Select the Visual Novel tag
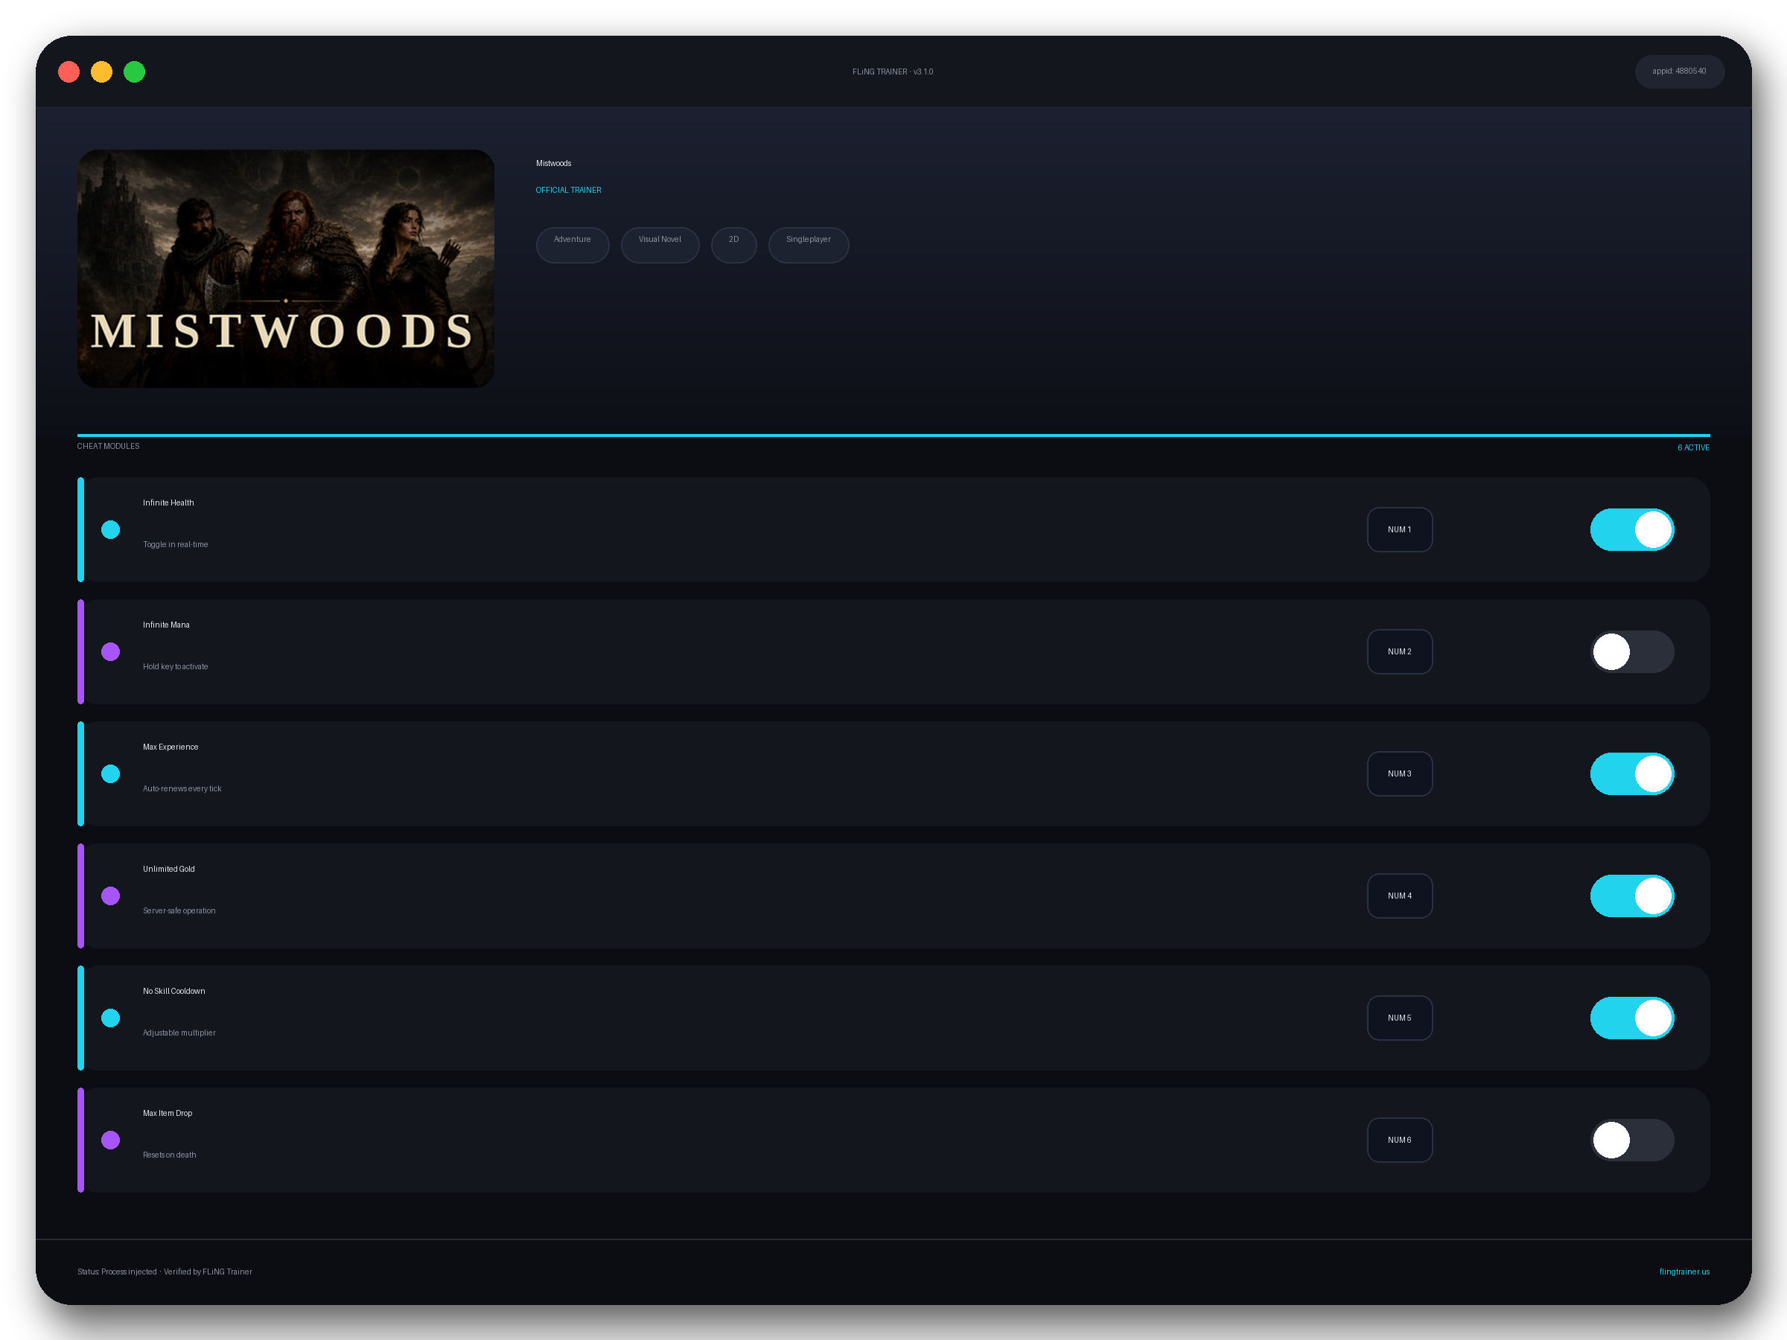 pos(659,245)
